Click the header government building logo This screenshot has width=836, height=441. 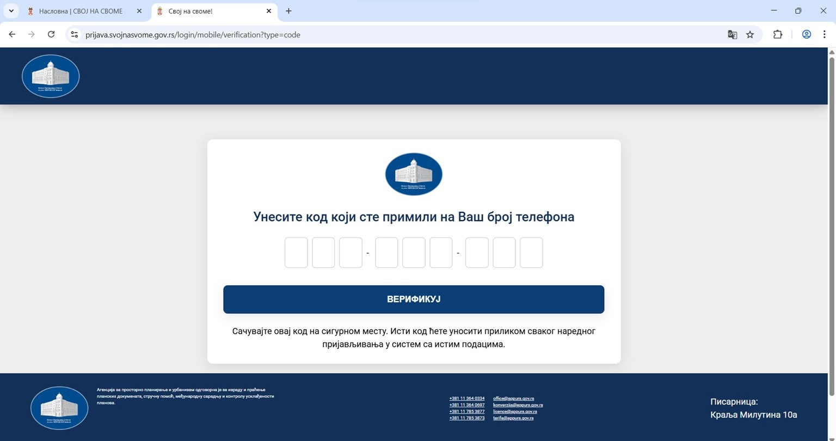(x=51, y=76)
